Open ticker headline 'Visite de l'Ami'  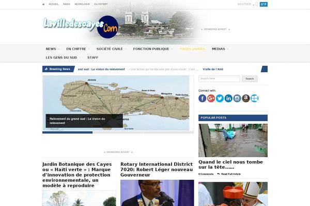coord(213,69)
